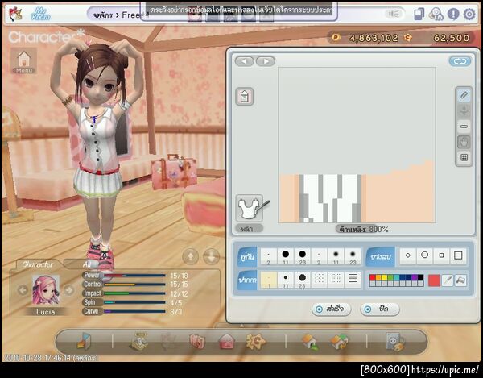Select the hard round brush size 11

pos(286,256)
